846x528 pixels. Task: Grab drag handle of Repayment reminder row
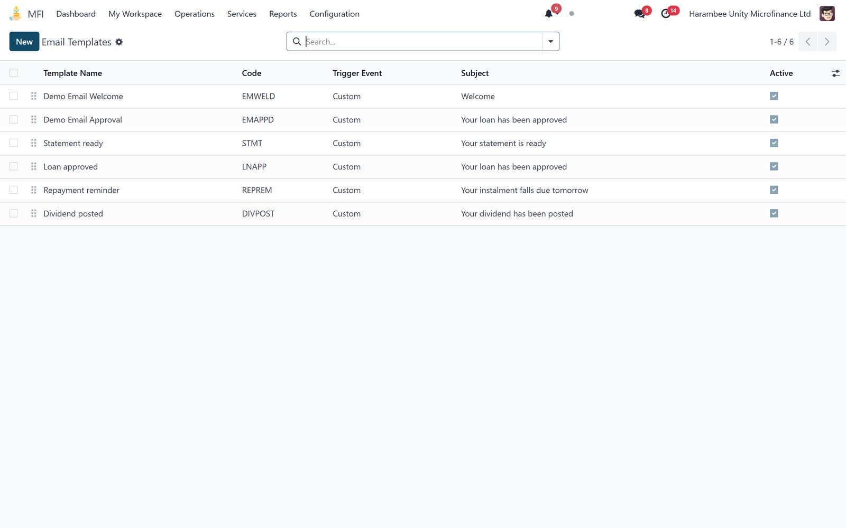click(34, 190)
